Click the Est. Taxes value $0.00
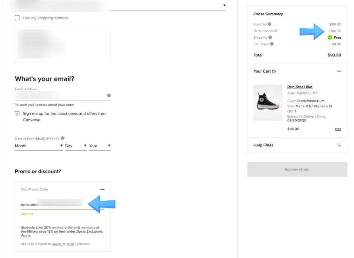Viewport: 354px width, 258px height. click(336, 44)
